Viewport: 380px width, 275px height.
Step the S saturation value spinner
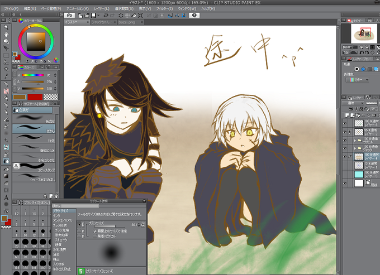coord(55,82)
